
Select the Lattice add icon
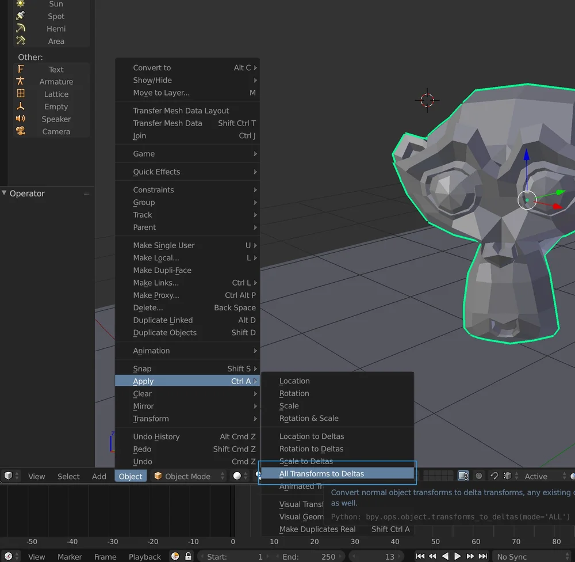(20, 94)
